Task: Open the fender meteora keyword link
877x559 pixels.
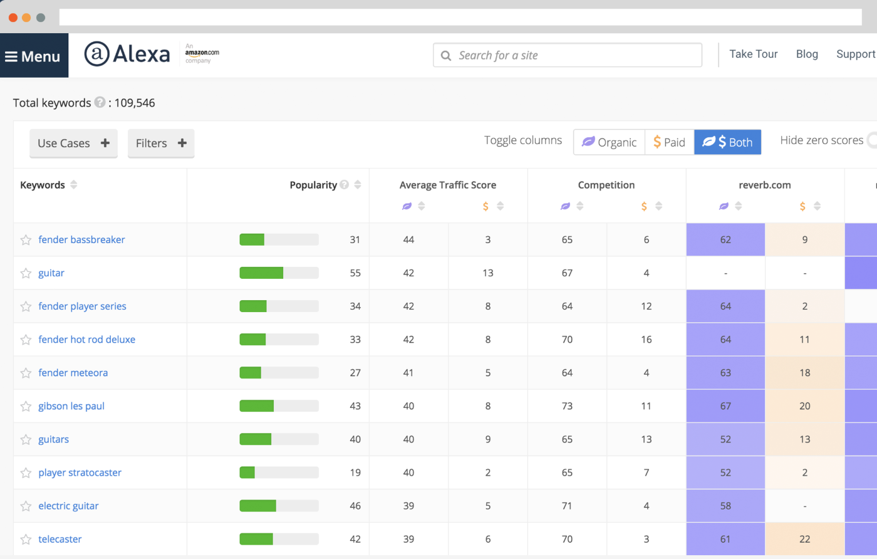Action: (x=73, y=373)
